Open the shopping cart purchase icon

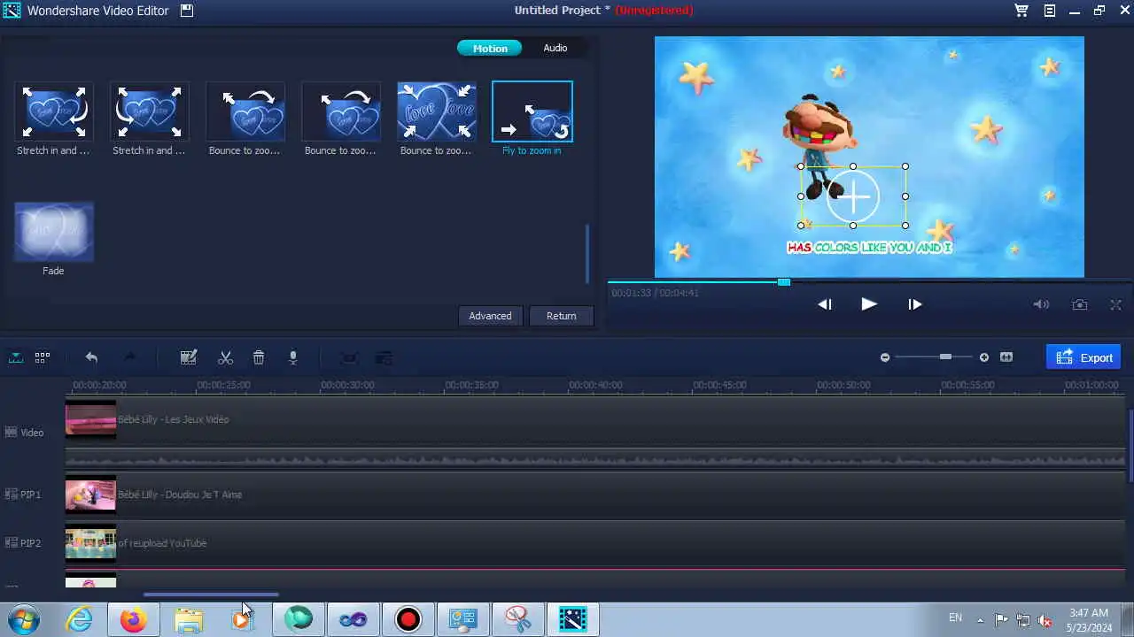(1021, 11)
